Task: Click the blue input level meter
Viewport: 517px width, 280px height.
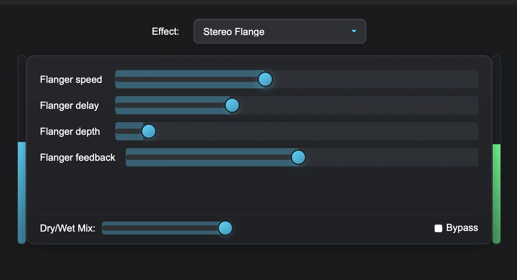Action: tap(22, 193)
